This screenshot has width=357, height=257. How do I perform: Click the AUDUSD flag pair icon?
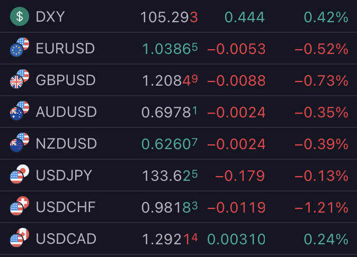20,111
